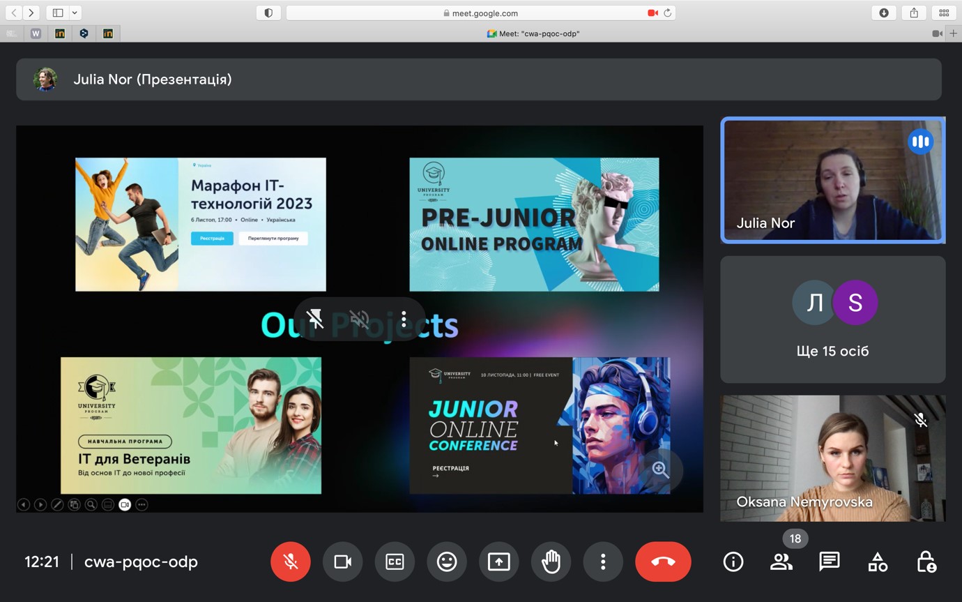Switch to the leftmost faded pinned tab
Screen dimensions: 962x602
pyautogui.click(x=12, y=33)
